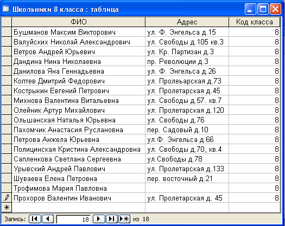Image resolution: width=285 pixels, height=226 pixels.
Task: Select the ФИО column header
Action: click(x=78, y=22)
